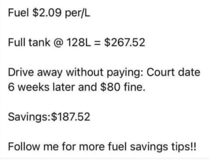Click the '128L' tank size
Screen dimensions: 209x163
(79, 42)
